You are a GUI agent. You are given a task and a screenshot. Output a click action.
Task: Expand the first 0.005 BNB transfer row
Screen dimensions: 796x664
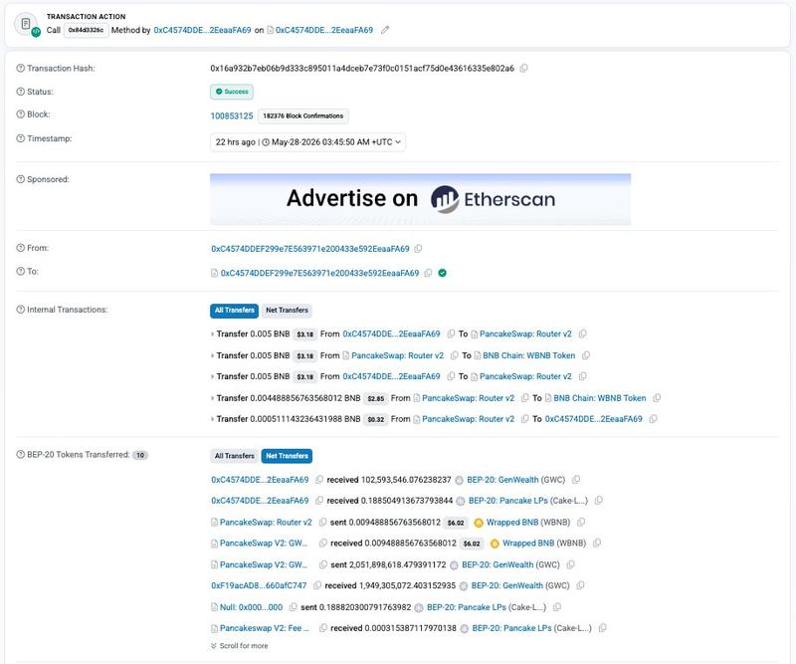[212, 333]
